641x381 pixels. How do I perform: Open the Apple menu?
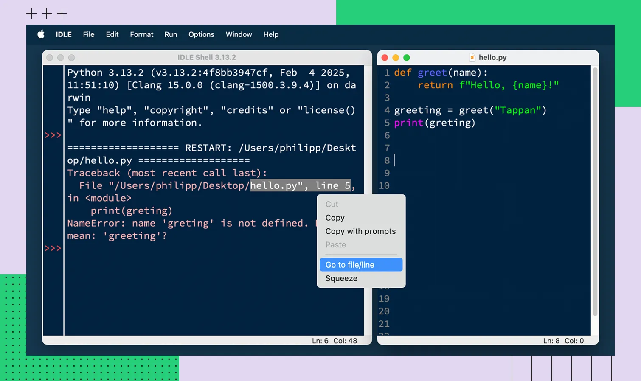[x=41, y=34]
